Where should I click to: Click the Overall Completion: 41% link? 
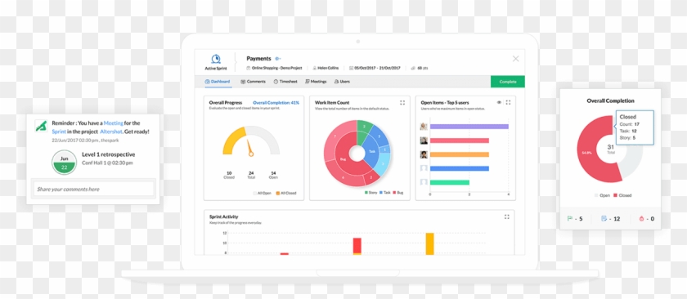(x=276, y=103)
